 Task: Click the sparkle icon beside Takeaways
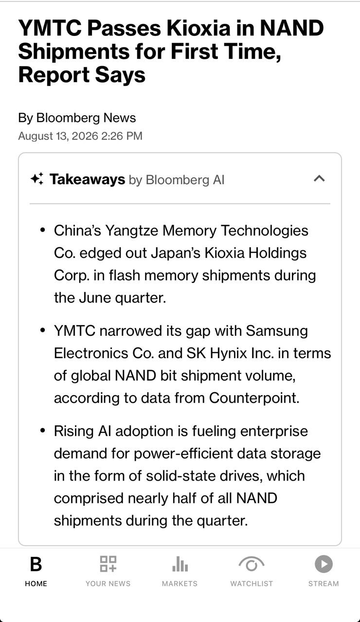point(37,179)
